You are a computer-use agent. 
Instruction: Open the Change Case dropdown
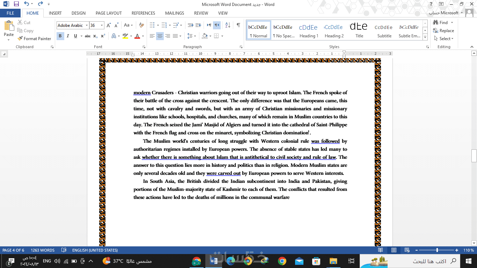click(x=128, y=25)
